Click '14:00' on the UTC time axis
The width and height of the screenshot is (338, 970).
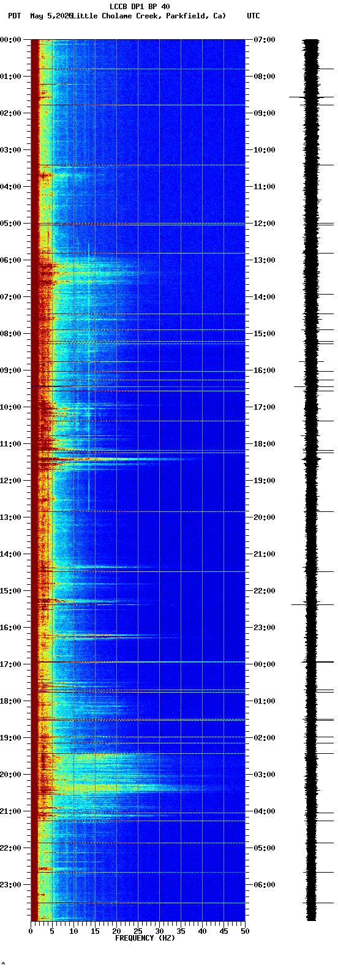[265, 297]
